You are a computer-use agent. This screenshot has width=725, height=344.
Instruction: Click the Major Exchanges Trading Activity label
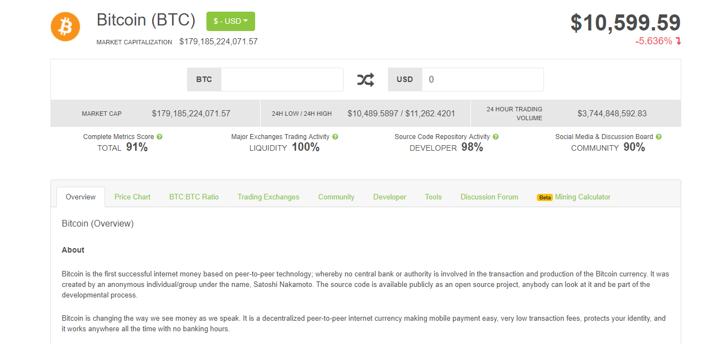click(280, 137)
